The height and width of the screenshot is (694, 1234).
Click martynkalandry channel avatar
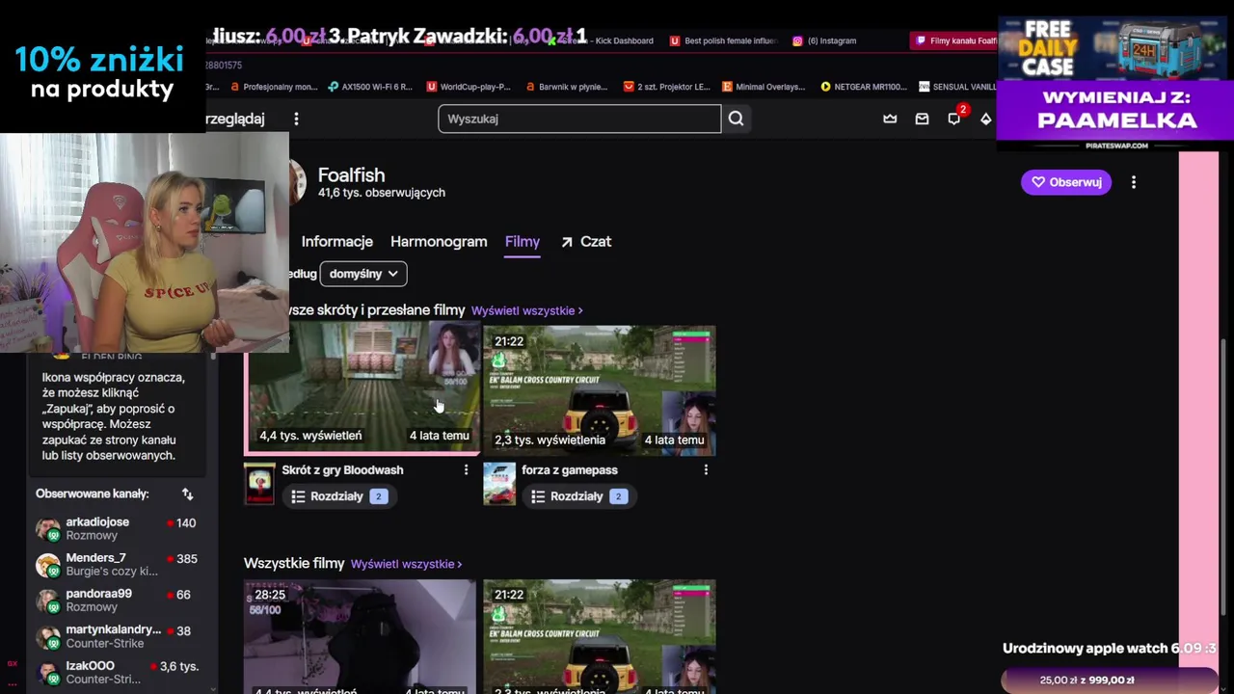click(x=47, y=636)
